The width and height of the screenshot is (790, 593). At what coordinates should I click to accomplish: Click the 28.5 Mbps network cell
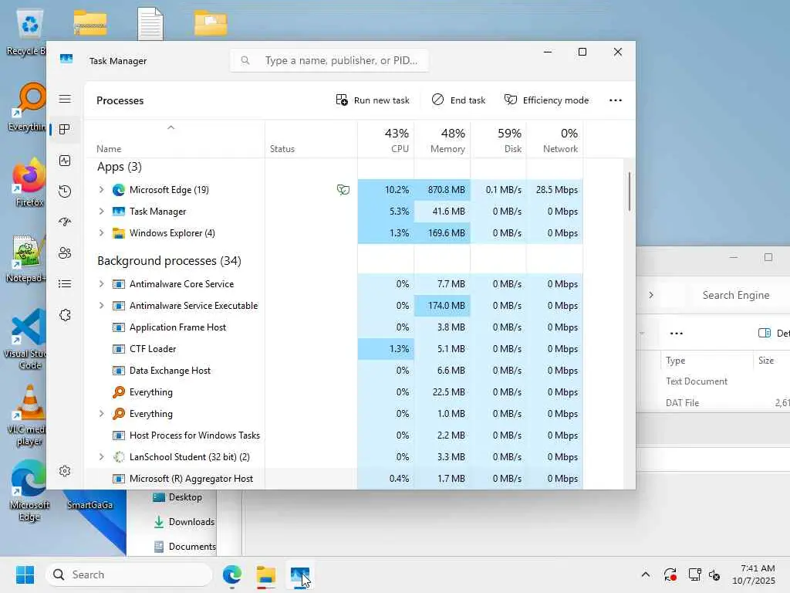coord(555,190)
